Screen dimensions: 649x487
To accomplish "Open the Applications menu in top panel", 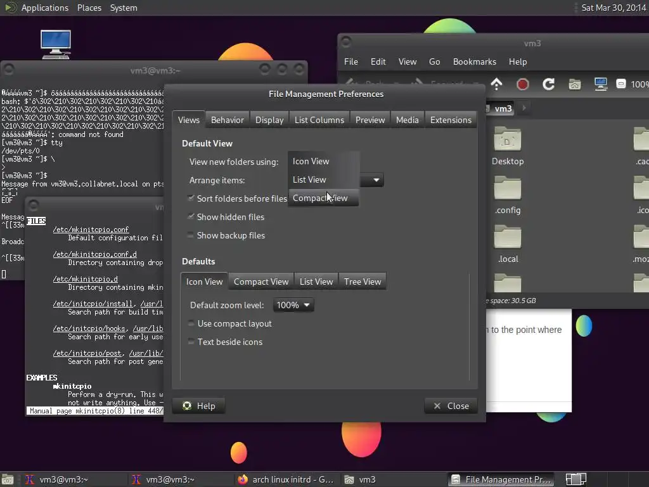I will (x=45, y=8).
